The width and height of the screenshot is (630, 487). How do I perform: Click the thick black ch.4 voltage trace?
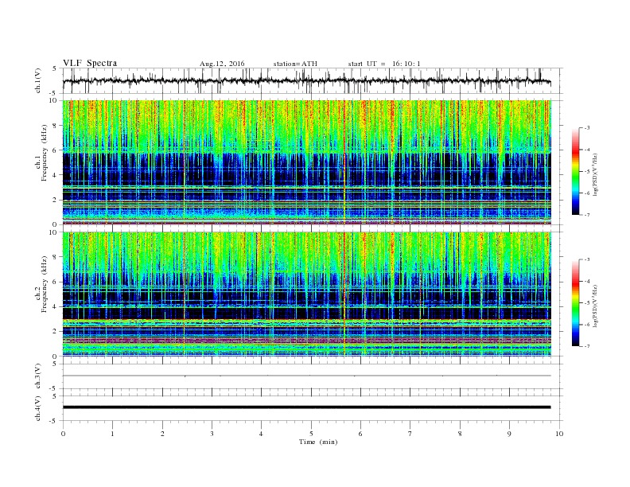tap(307, 407)
